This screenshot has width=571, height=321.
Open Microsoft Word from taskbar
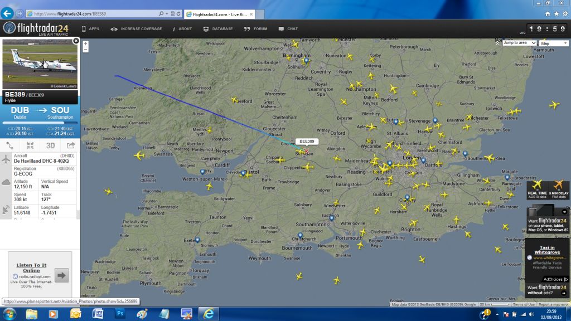tap(98, 314)
